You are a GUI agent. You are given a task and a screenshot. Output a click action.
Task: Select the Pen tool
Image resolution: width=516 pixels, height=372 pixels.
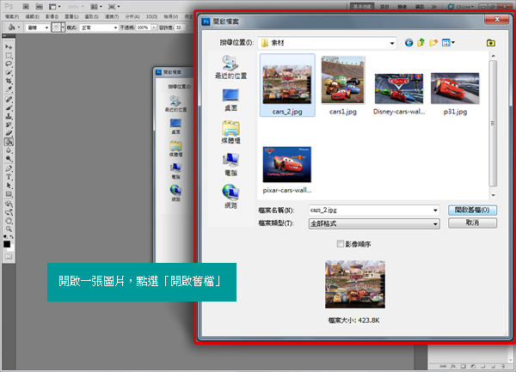pyautogui.click(x=9, y=168)
